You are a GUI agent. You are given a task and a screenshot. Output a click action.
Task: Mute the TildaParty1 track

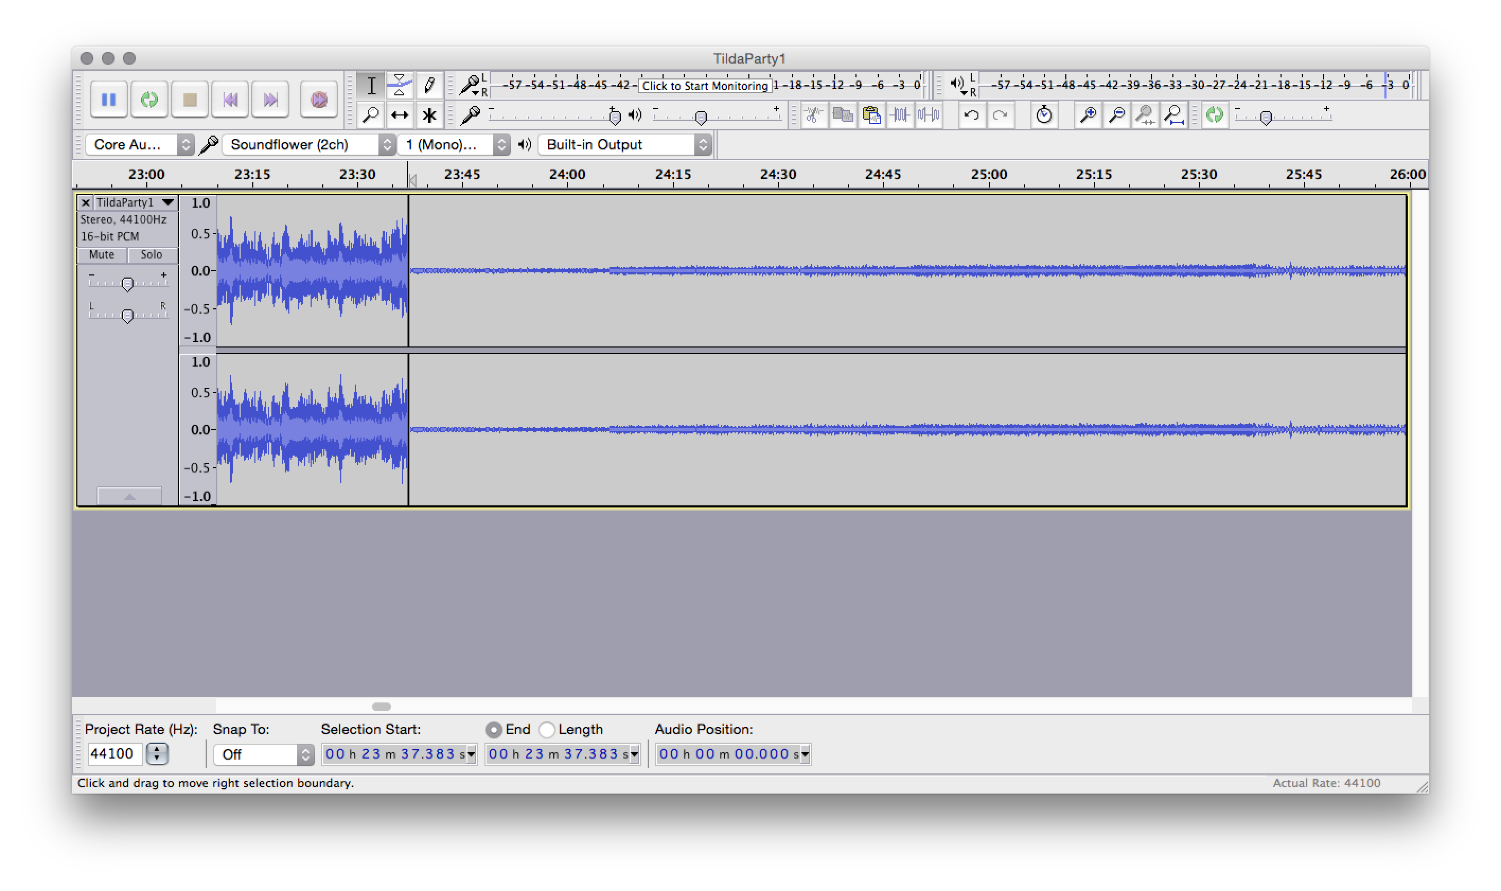point(102,255)
